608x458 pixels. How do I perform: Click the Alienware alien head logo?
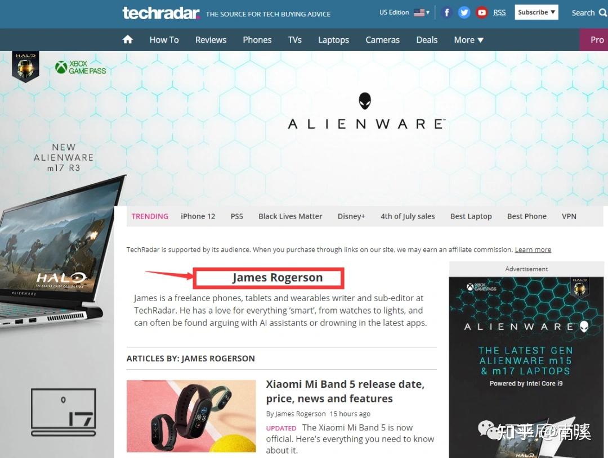tap(364, 101)
